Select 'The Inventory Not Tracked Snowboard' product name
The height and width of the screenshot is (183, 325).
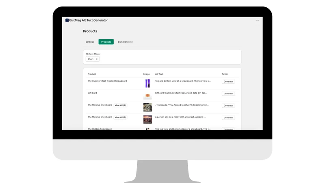107,81
